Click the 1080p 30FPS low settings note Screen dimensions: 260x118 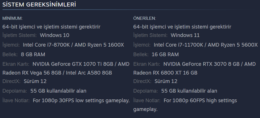[x=81, y=100]
